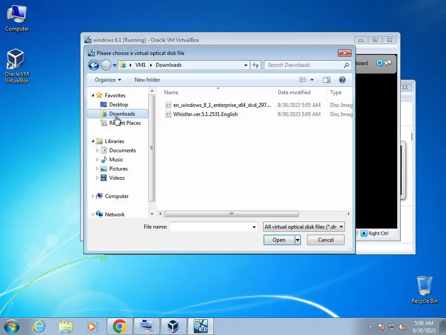Click New folder
This screenshot has width=446, height=335.
pyautogui.click(x=147, y=80)
